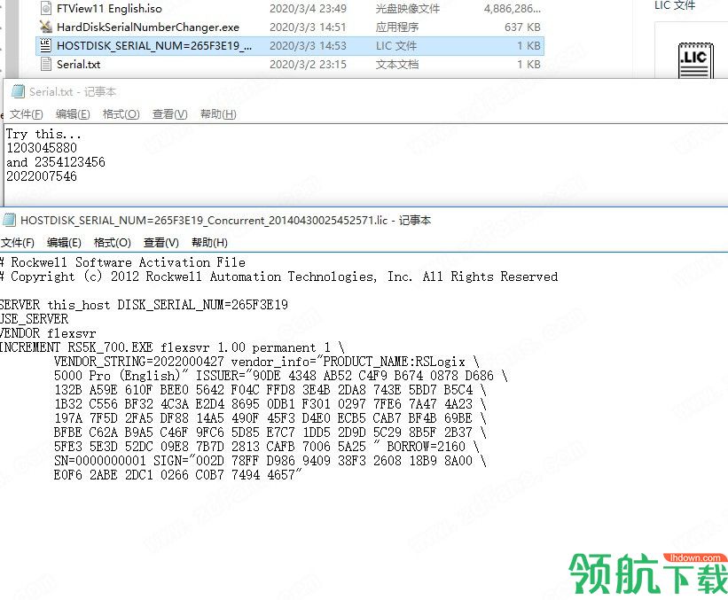Image resolution: width=728 pixels, height=600 pixels.
Task: Click the Serial.txt - 记事本 window title
Action: [73, 92]
